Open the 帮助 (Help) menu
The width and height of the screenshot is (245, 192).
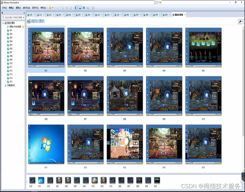(x=43, y=8)
